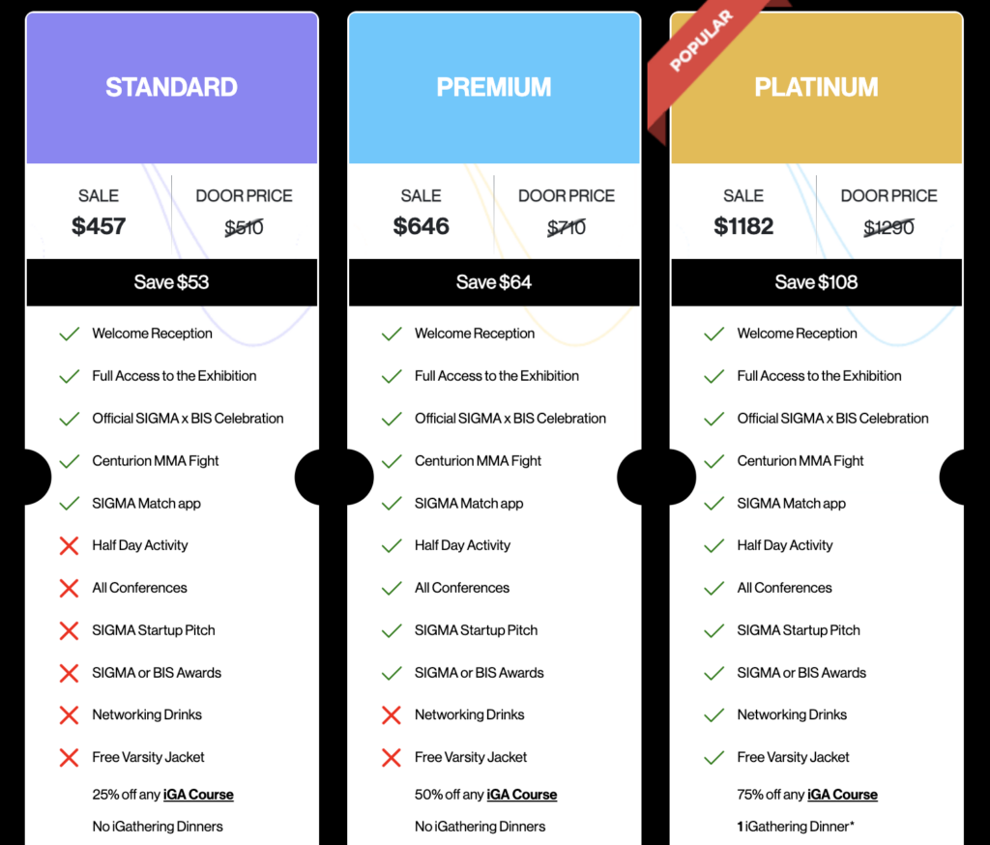Select the purple STANDARD plan header
The image size is (990, 845).
[x=172, y=88]
